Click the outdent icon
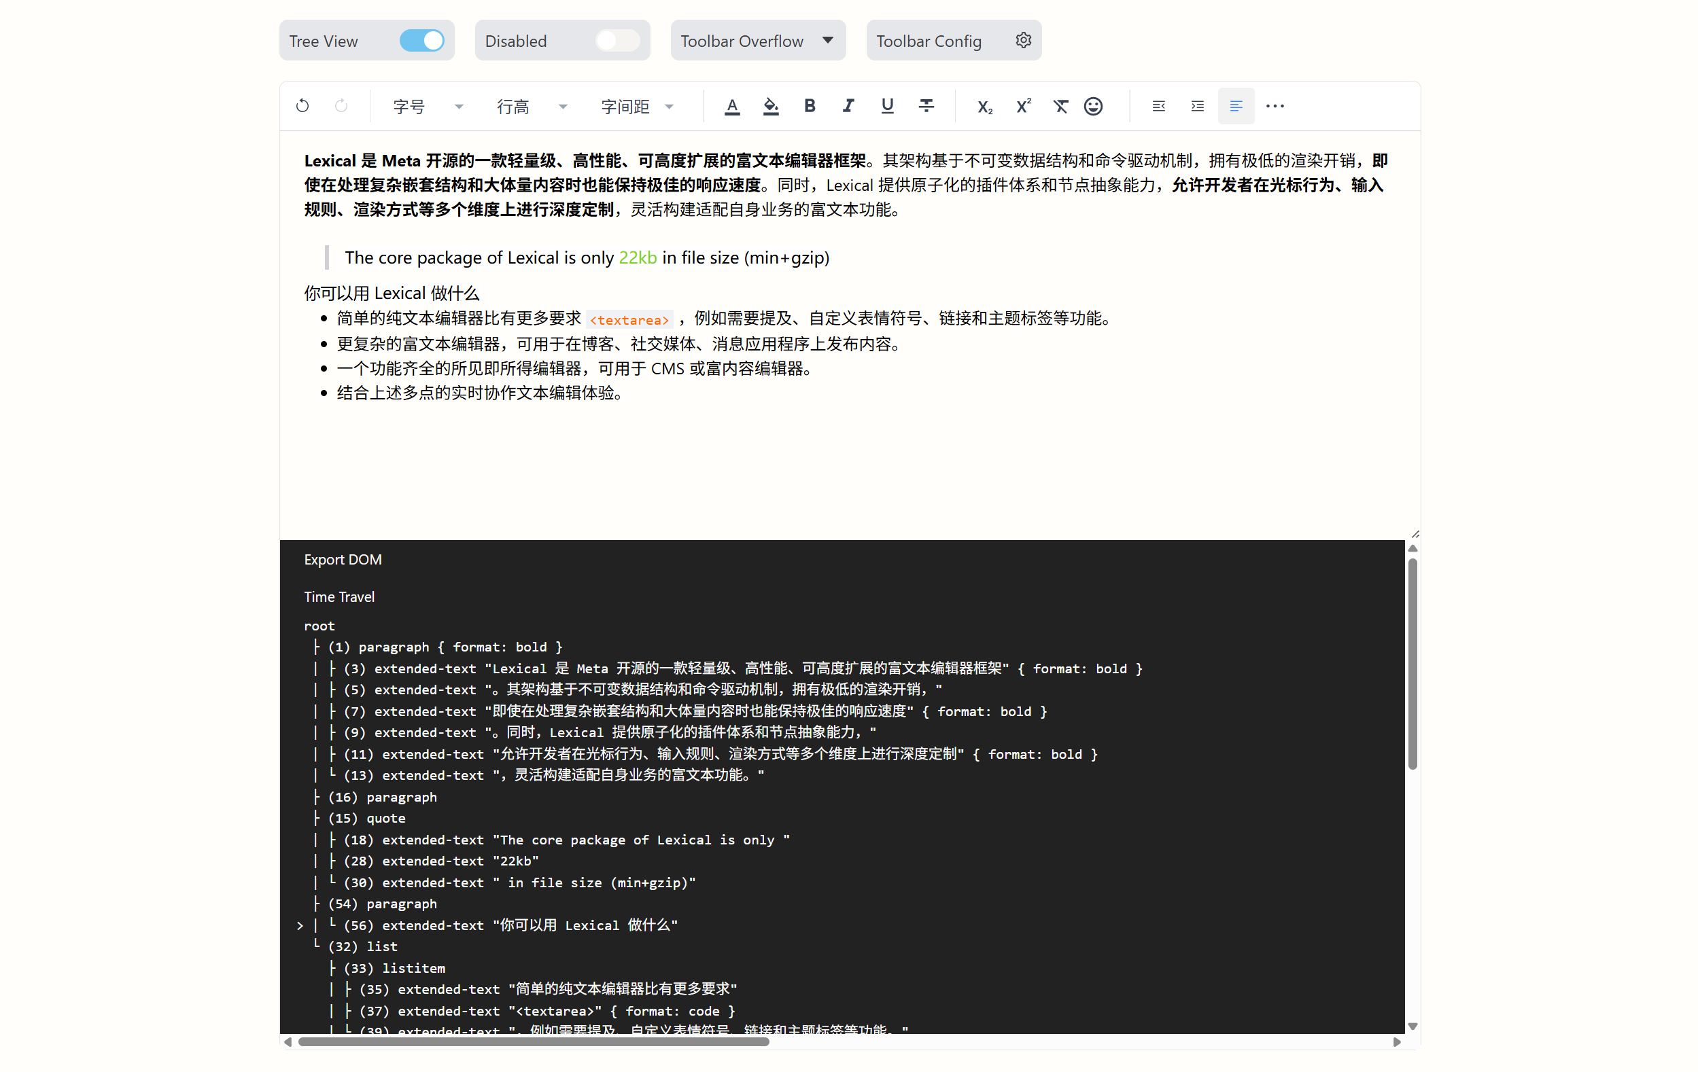The width and height of the screenshot is (1698, 1072). coord(1158,106)
